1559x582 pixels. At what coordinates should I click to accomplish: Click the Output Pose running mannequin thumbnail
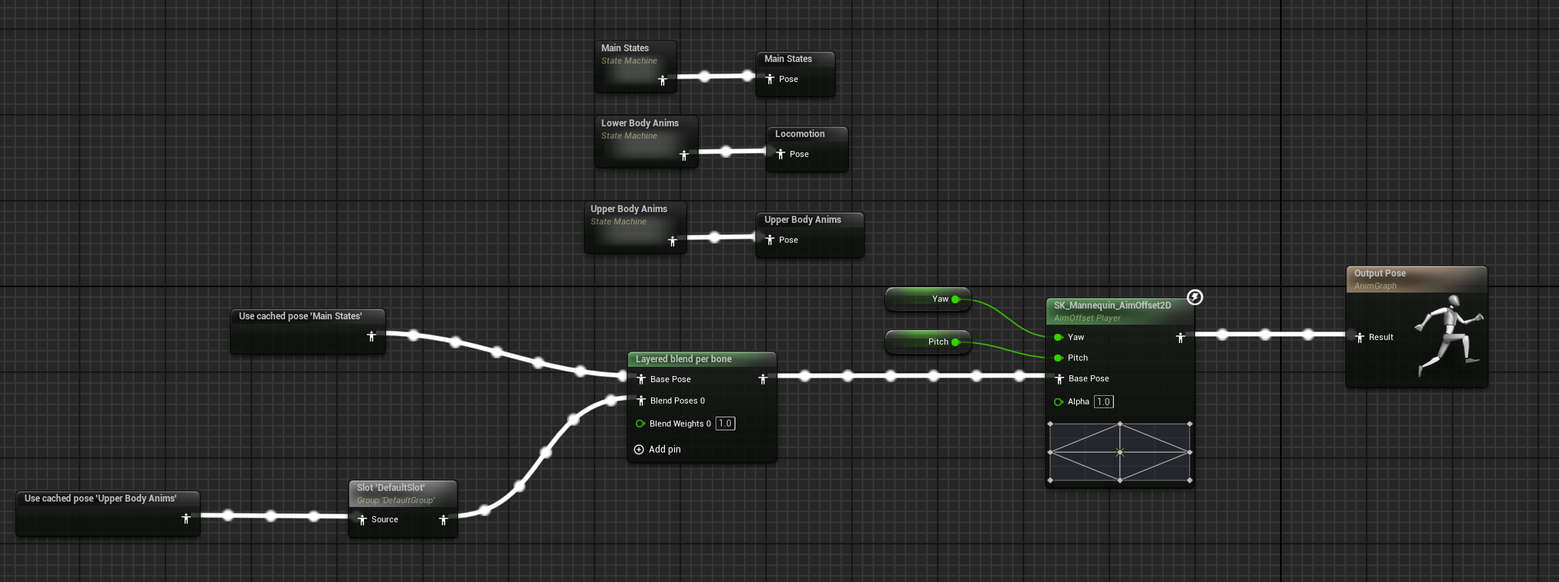click(x=1448, y=335)
